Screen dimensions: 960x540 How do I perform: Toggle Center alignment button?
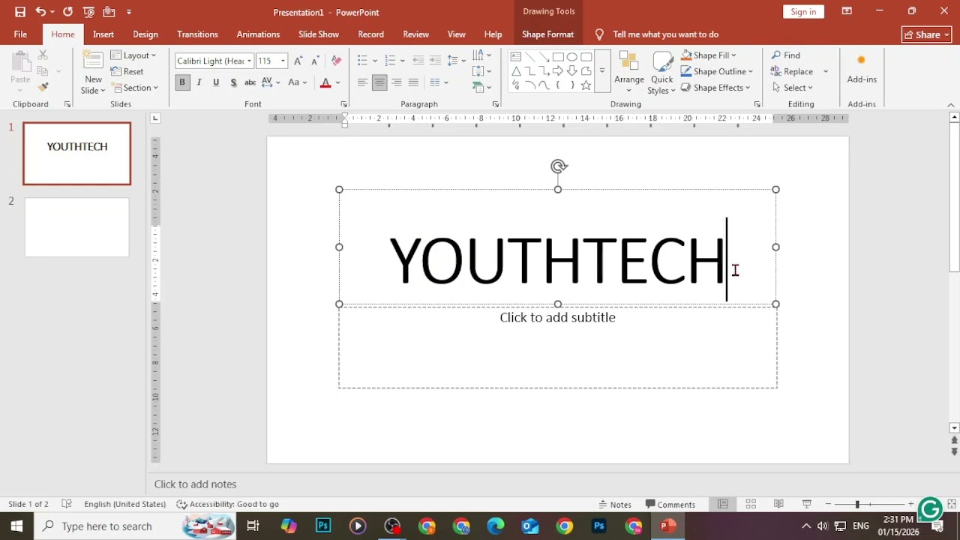pyautogui.click(x=379, y=82)
